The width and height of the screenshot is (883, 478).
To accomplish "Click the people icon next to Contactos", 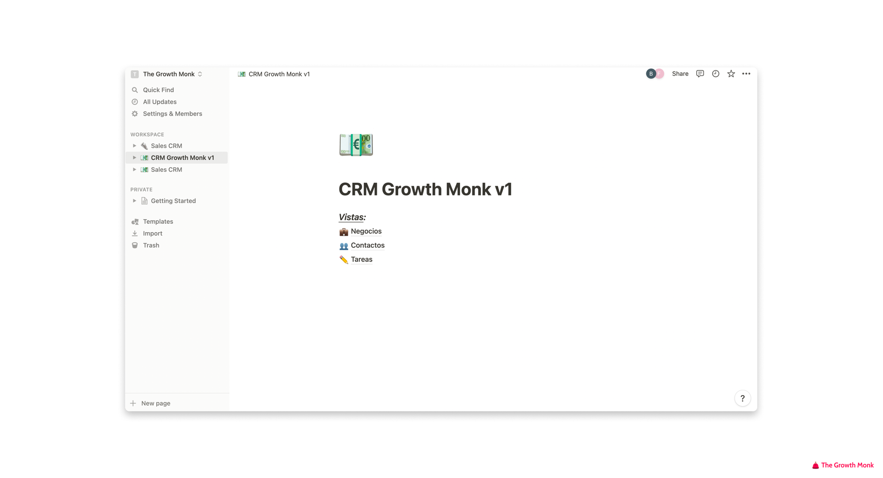I will click(343, 246).
